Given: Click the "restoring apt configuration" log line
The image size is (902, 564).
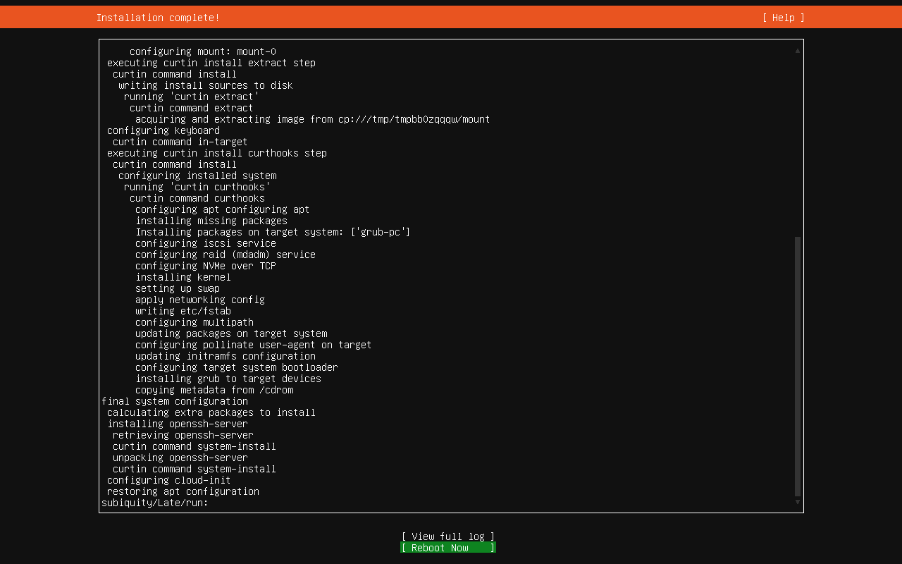Looking at the screenshot, I should coord(183,491).
